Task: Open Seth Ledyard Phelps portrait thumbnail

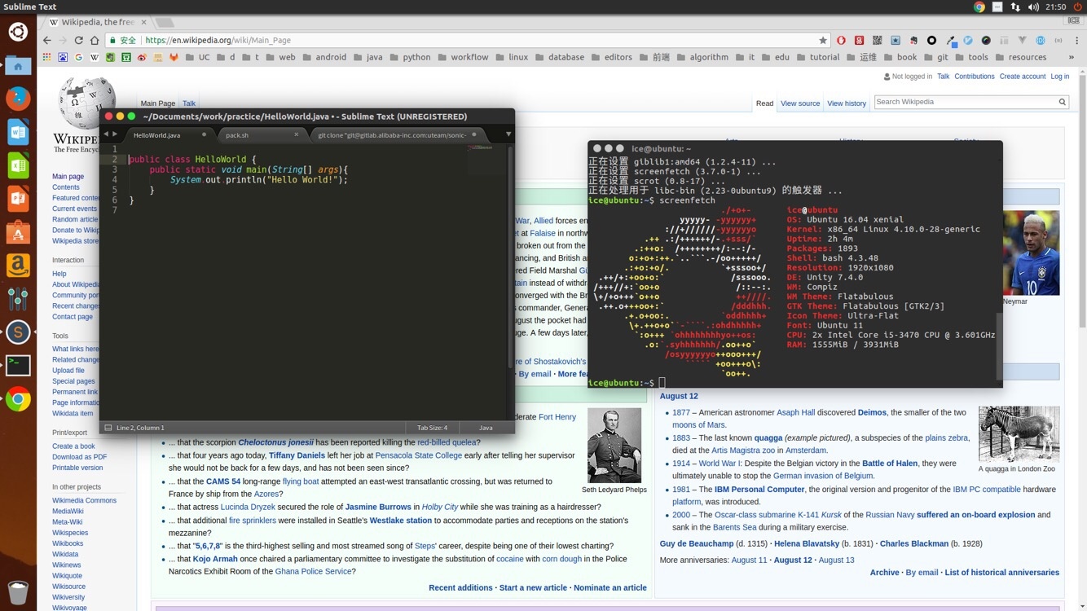Action: tap(614, 445)
